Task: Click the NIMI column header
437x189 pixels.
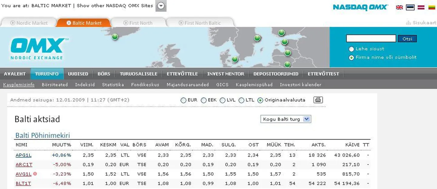Action: pyautogui.click(x=22, y=145)
